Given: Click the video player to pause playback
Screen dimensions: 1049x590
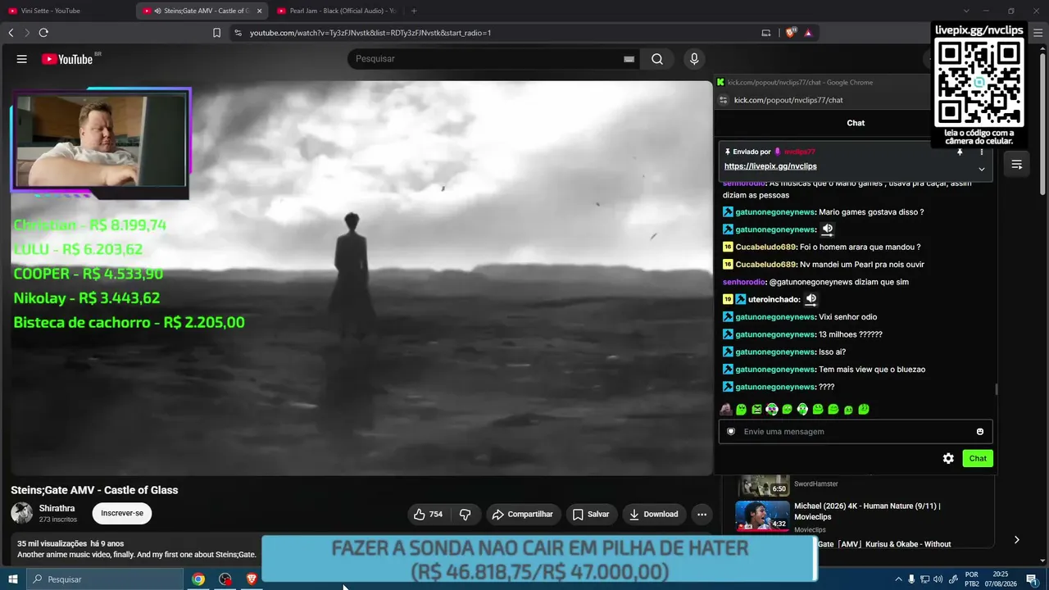Looking at the screenshot, I should pyautogui.click(x=362, y=279).
